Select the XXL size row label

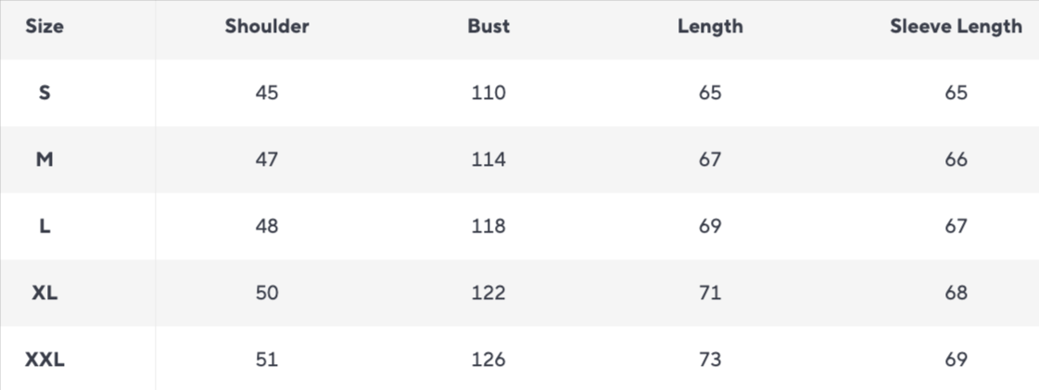pos(44,359)
